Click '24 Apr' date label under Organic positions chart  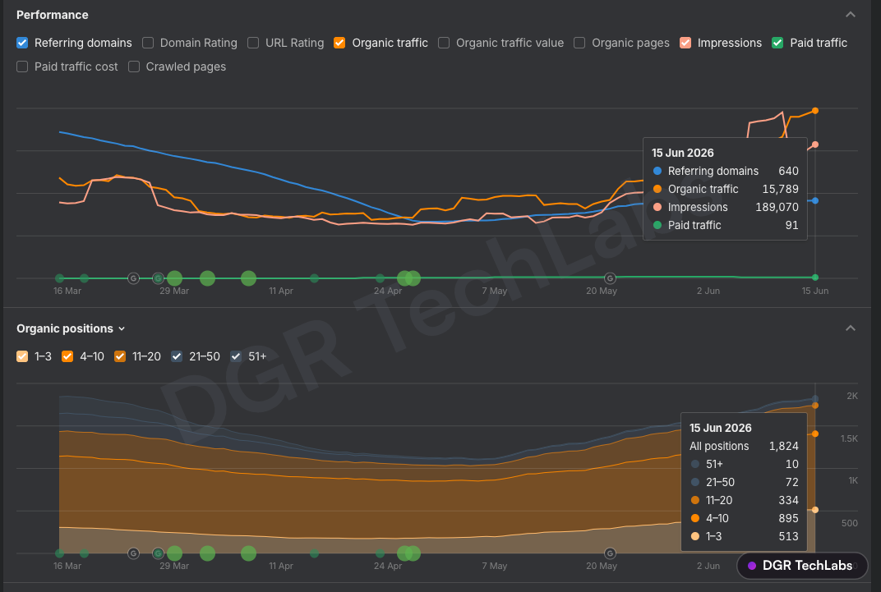(x=388, y=566)
